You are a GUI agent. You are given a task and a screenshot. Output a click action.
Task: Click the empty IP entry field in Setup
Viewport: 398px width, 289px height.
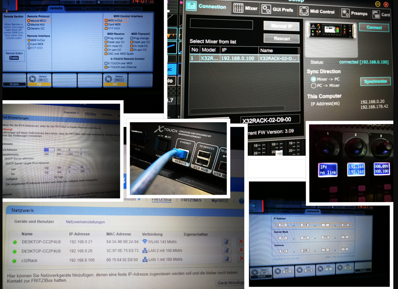(221, 24)
